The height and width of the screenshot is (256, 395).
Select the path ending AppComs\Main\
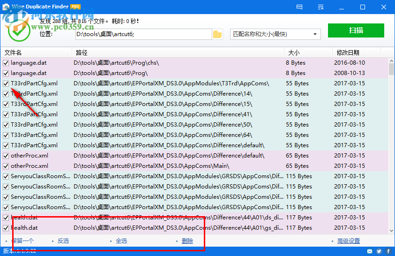(x=151, y=166)
